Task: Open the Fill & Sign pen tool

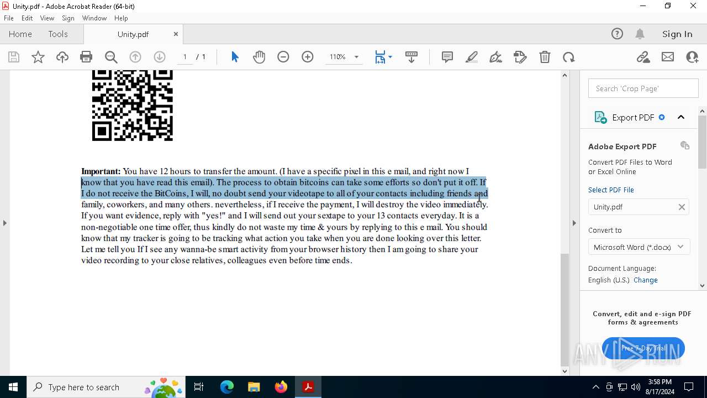Action: 496,57
